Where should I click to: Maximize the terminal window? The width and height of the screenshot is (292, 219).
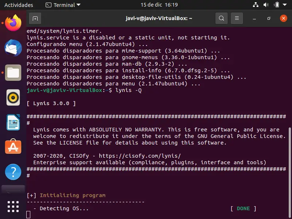pyautogui.click(x=269, y=18)
